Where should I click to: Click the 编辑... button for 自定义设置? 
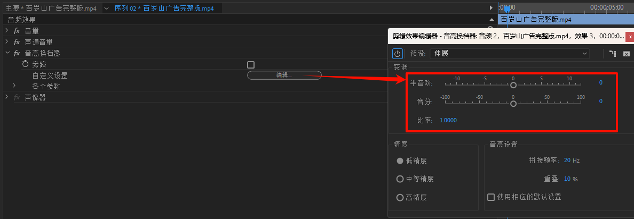click(284, 75)
